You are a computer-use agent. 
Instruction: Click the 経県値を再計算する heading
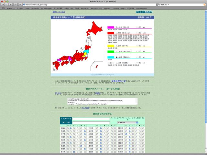click(102, 114)
